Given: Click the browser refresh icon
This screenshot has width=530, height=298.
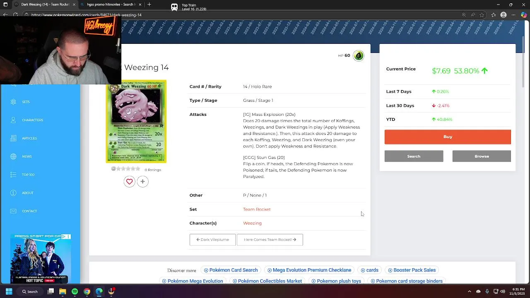Looking at the screenshot, I should click(x=15, y=15).
